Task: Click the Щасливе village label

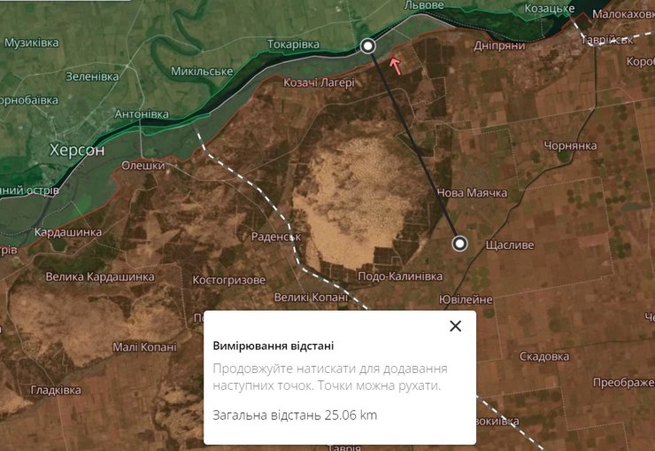Action: [510, 245]
